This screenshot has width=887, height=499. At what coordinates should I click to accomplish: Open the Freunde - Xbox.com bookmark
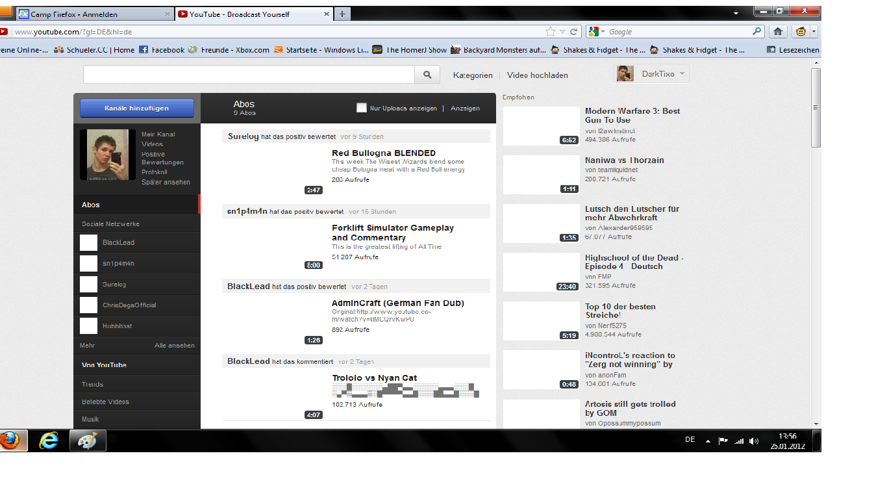click(229, 49)
